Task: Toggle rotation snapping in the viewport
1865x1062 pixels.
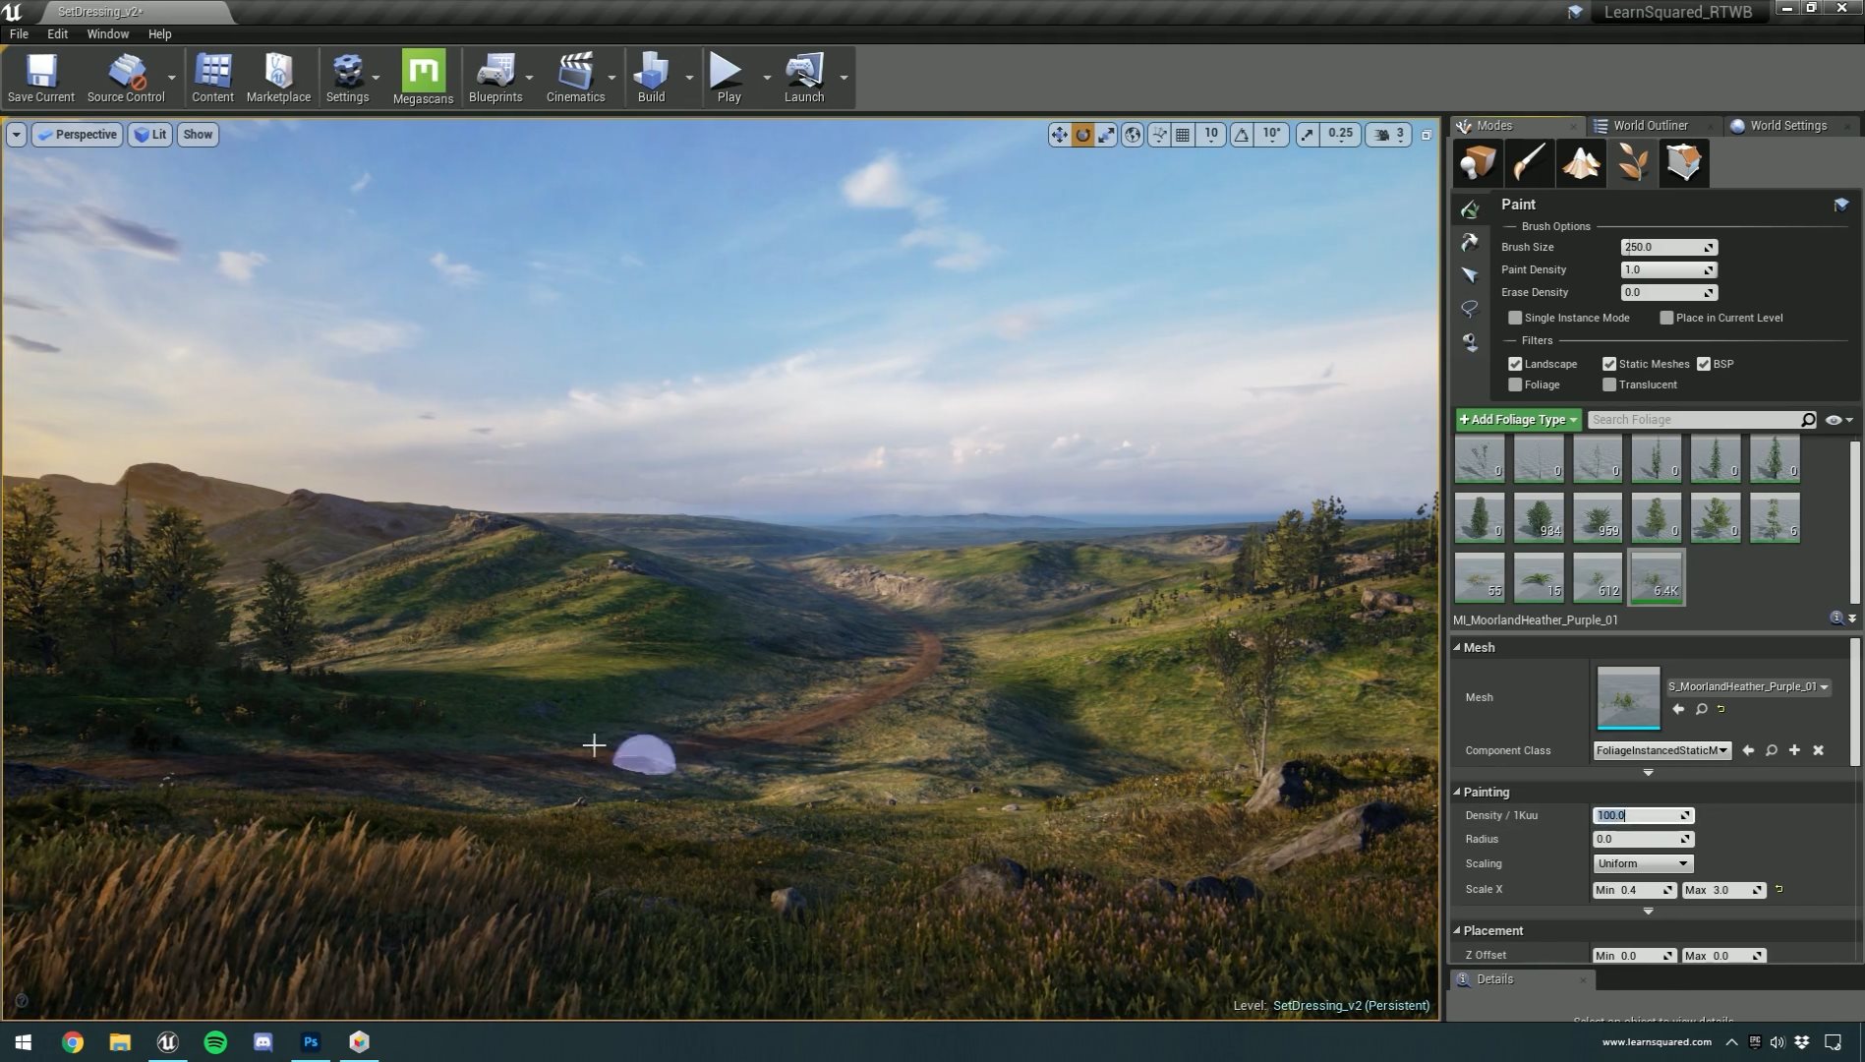Action: pyautogui.click(x=1242, y=135)
